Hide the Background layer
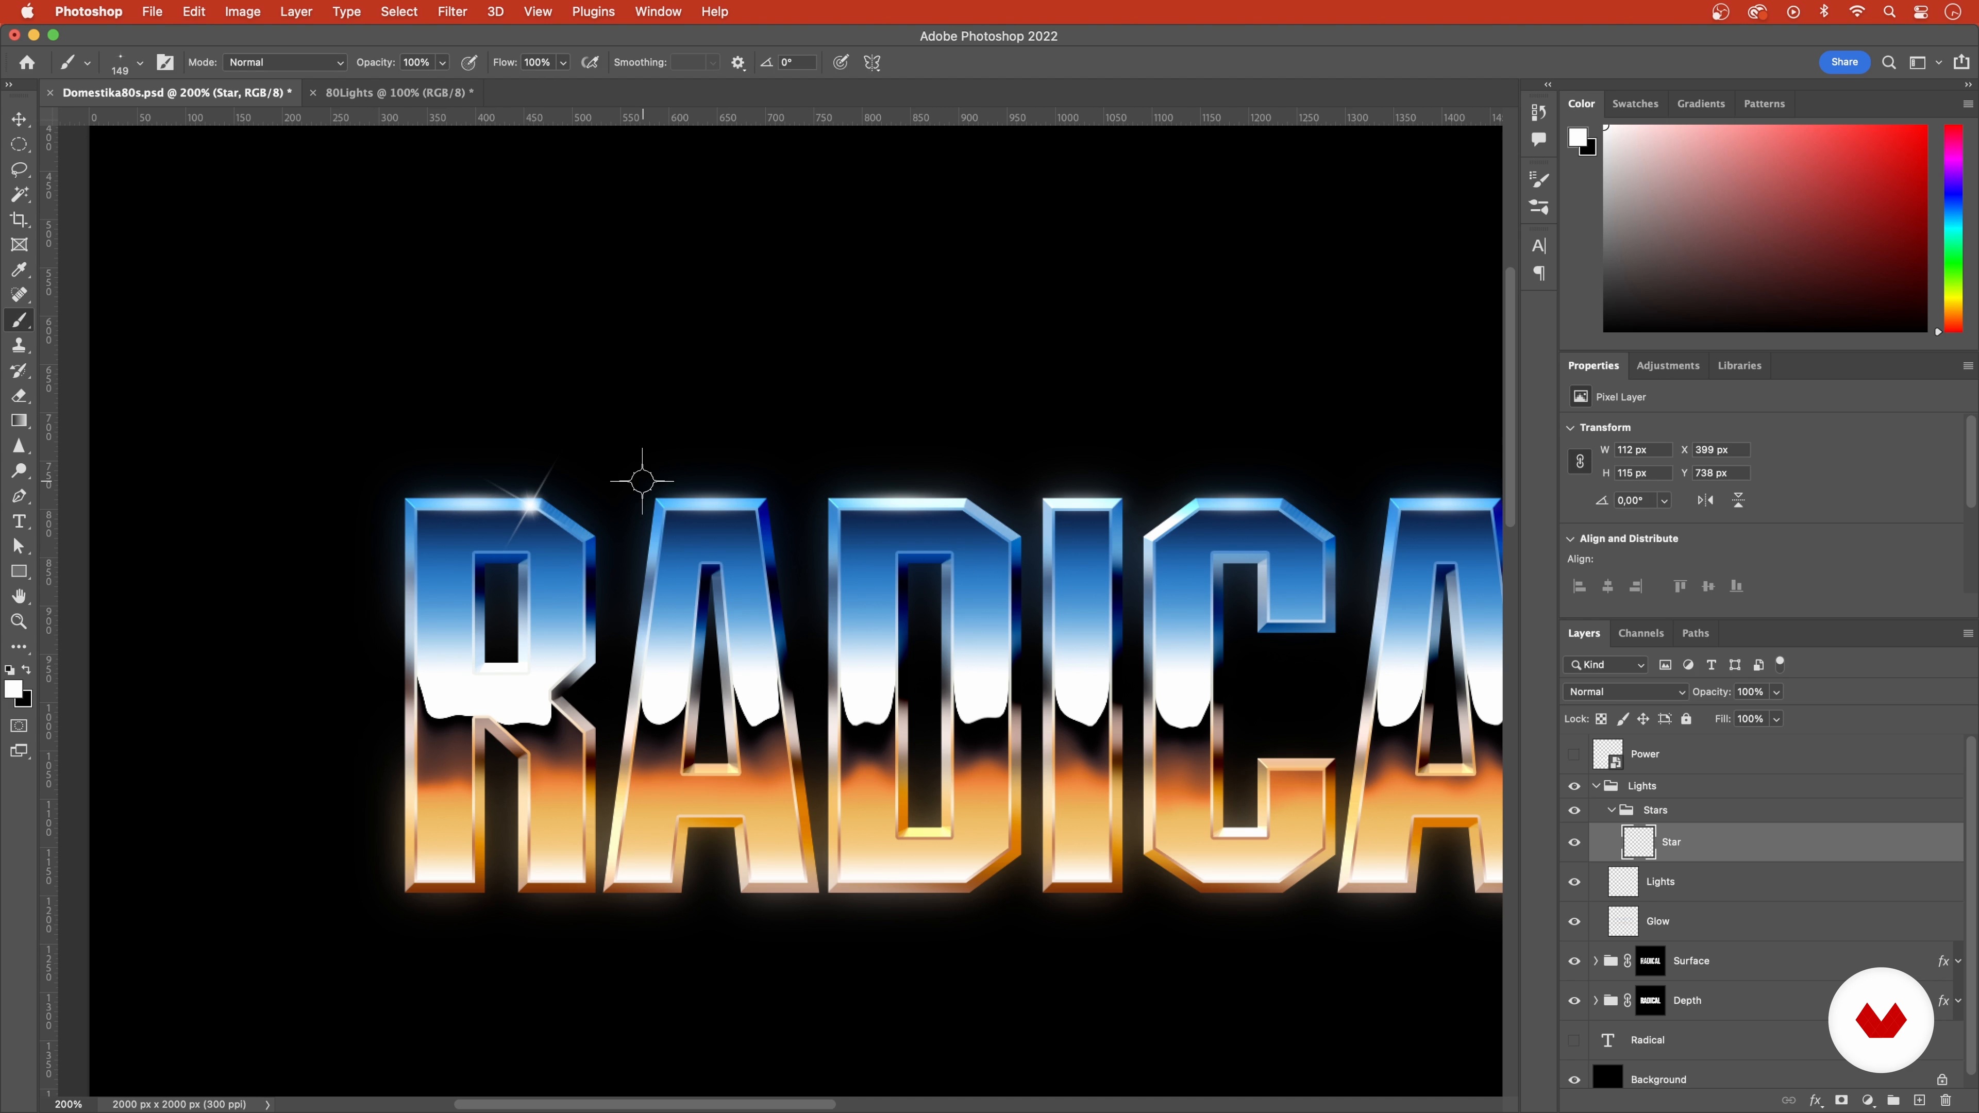Image resolution: width=1979 pixels, height=1113 pixels. click(1574, 1080)
